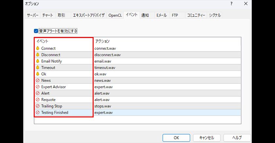275x143 pixels.
Task: Toggle the bell icon for Disconnect event
Action: click(38, 55)
